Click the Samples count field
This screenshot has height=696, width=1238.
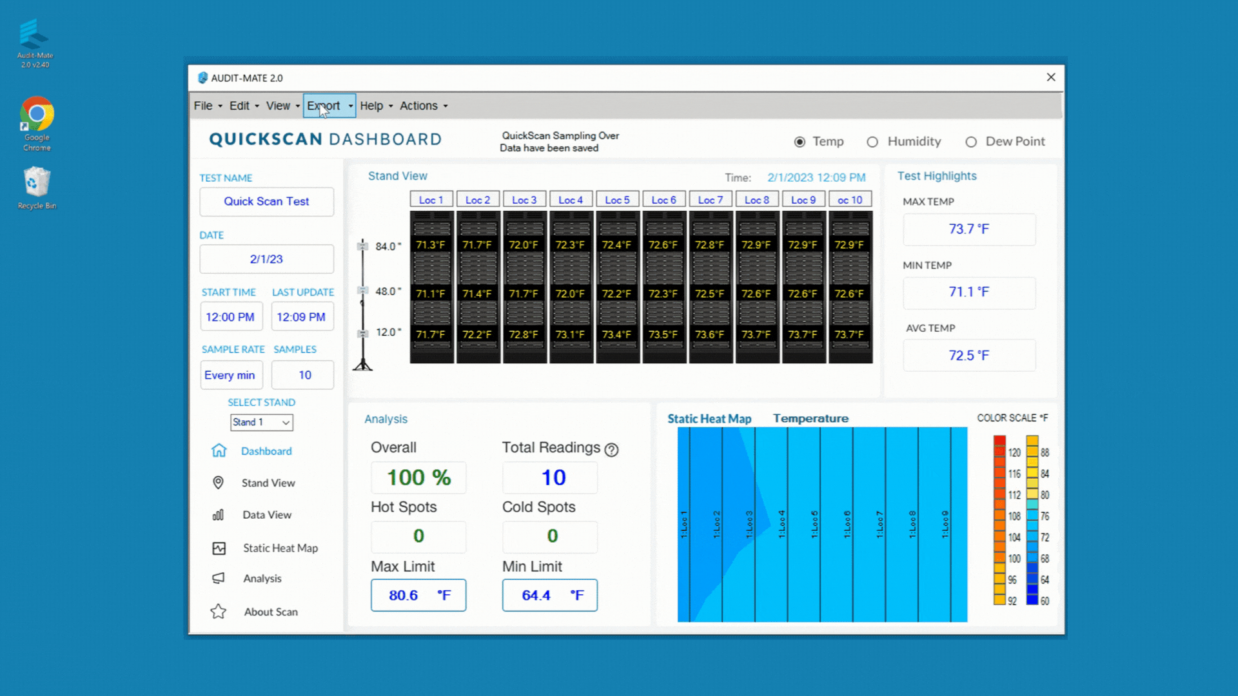tap(302, 375)
